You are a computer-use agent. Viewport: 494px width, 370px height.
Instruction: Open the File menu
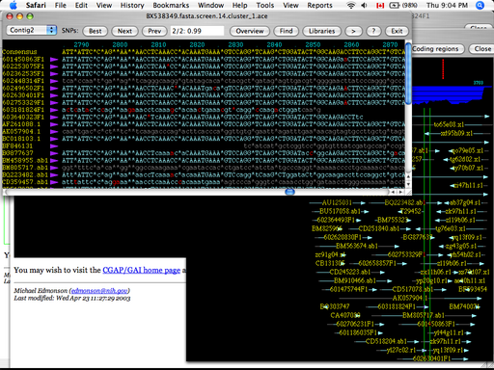pos(61,5)
